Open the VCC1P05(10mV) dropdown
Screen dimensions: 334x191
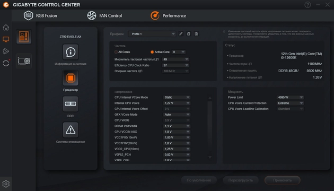177,137
